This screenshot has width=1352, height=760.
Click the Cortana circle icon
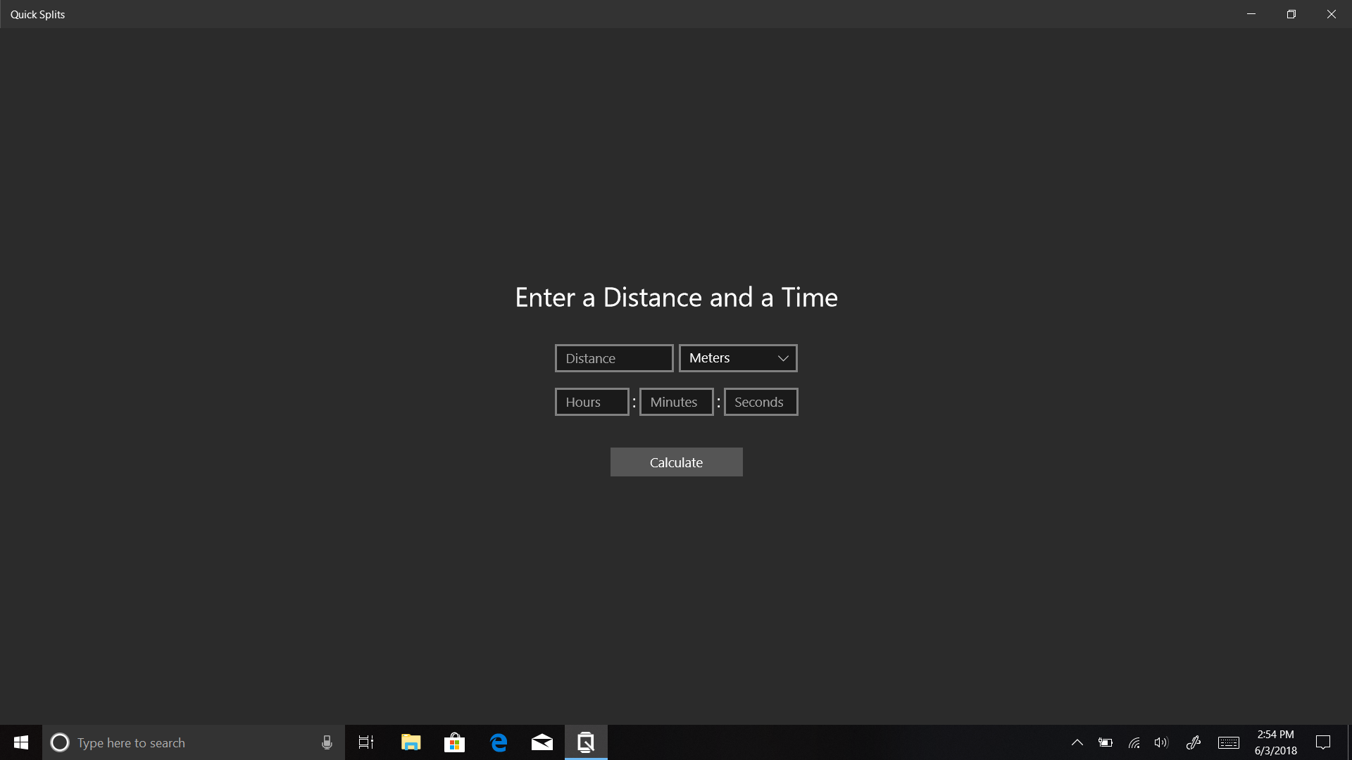[60, 742]
